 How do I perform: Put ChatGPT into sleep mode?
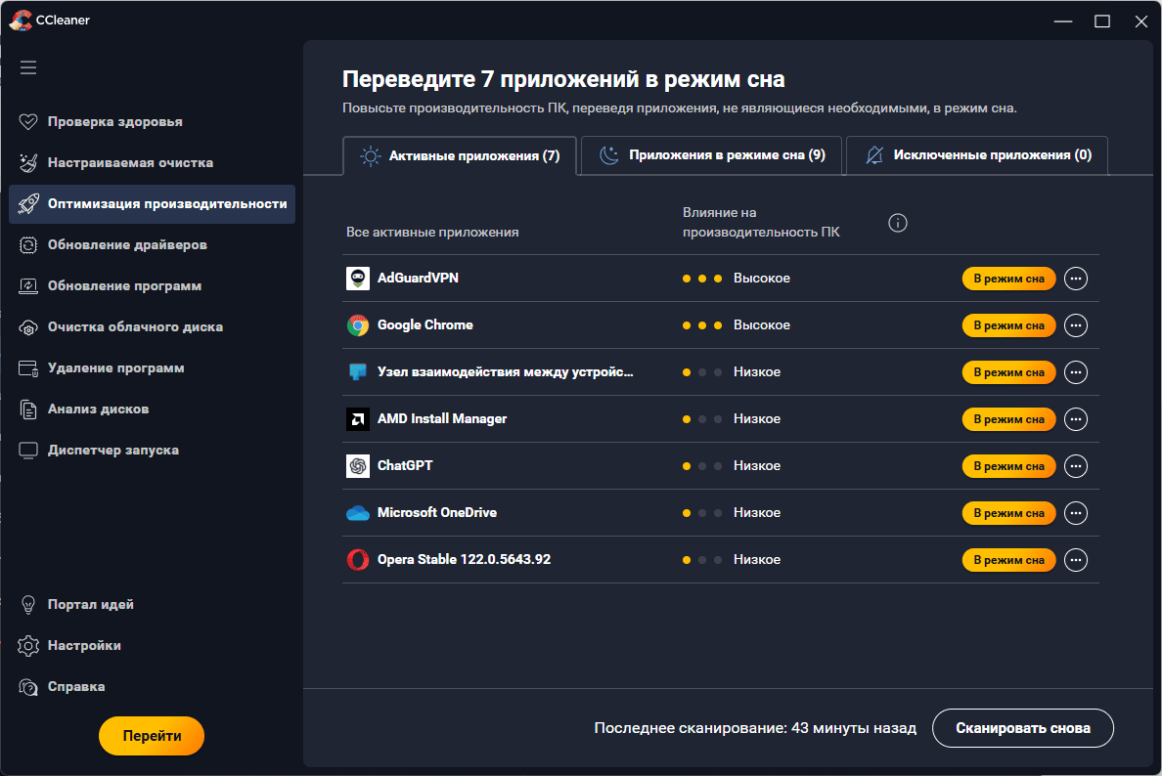point(1008,466)
